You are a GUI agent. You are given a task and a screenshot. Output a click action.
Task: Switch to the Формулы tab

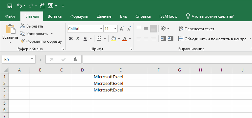(x=79, y=16)
